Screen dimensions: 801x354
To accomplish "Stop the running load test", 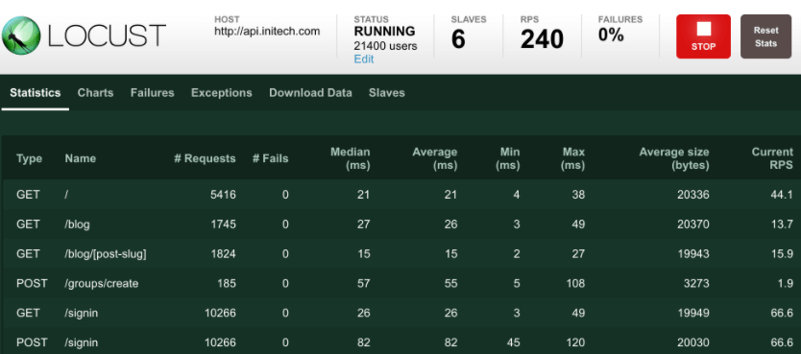I will [x=703, y=36].
